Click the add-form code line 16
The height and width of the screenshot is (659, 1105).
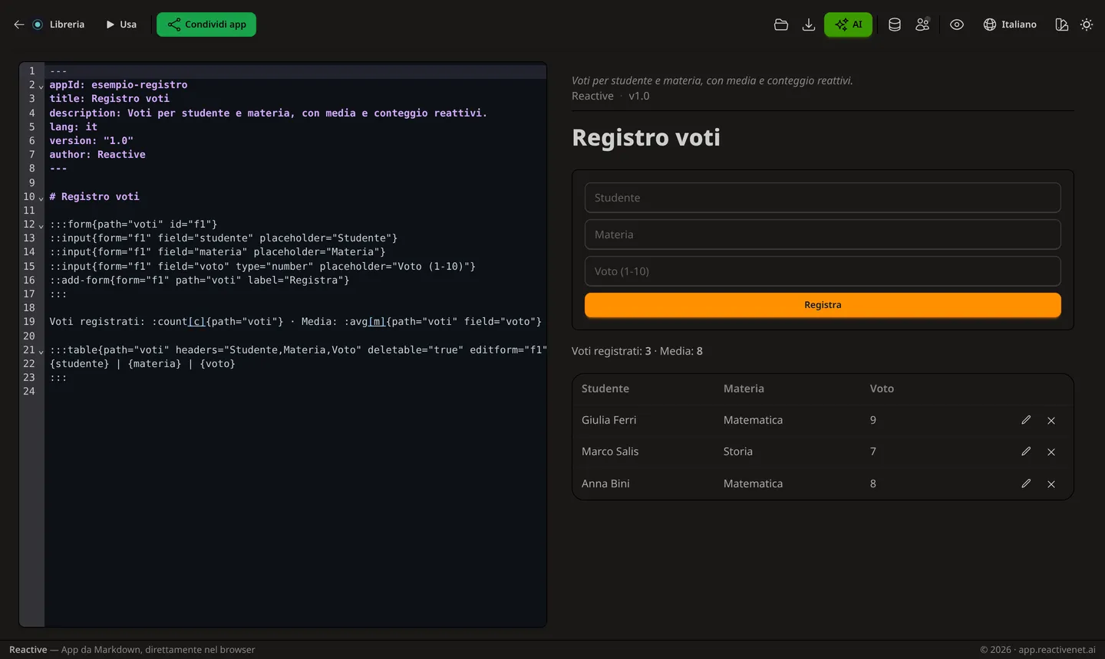200,280
